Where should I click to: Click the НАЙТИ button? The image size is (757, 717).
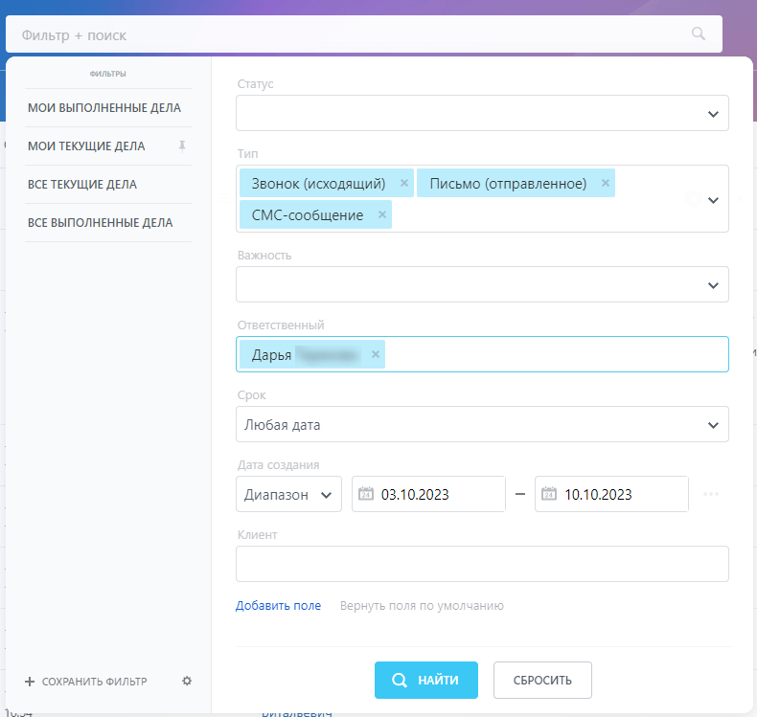tap(426, 680)
